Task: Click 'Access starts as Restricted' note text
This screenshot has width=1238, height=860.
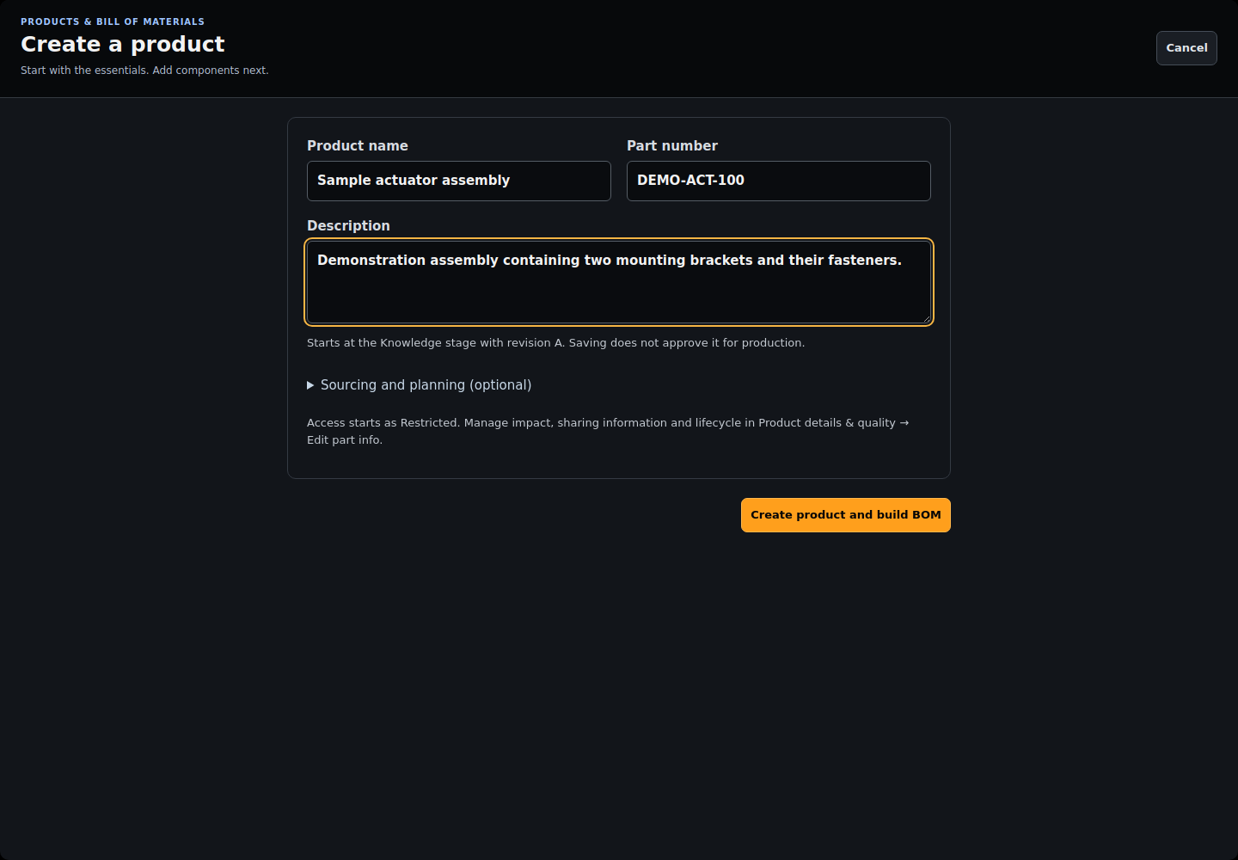Action: [608, 431]
